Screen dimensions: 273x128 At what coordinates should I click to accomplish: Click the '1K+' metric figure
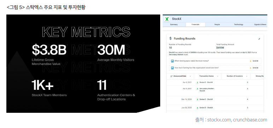[42, 85]
